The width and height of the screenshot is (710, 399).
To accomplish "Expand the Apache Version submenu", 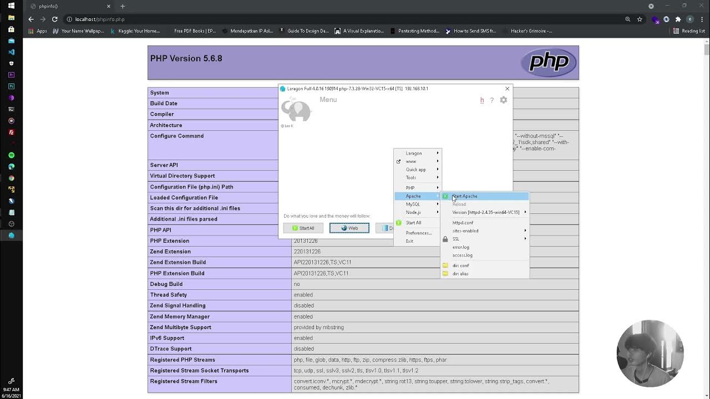I will [485, 212].
